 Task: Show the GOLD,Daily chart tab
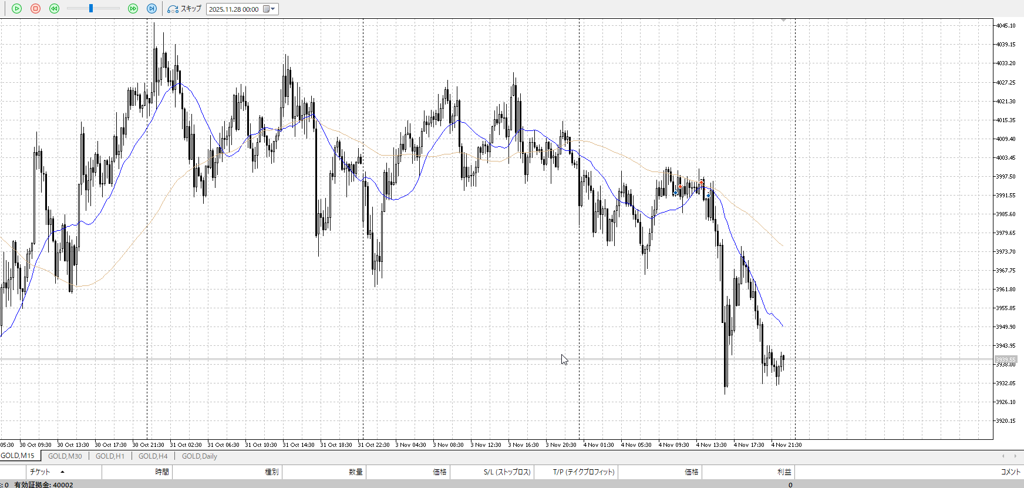point(199,456)
